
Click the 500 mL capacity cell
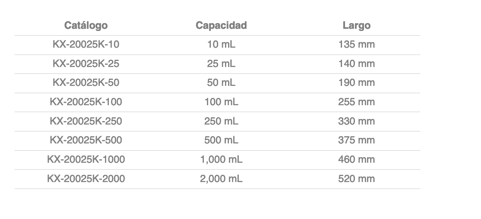pos(221,140)
